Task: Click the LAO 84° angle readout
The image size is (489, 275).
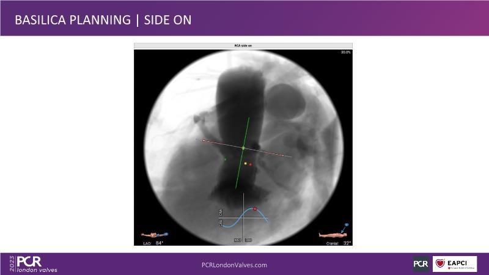Action: (x=155, y=243)
